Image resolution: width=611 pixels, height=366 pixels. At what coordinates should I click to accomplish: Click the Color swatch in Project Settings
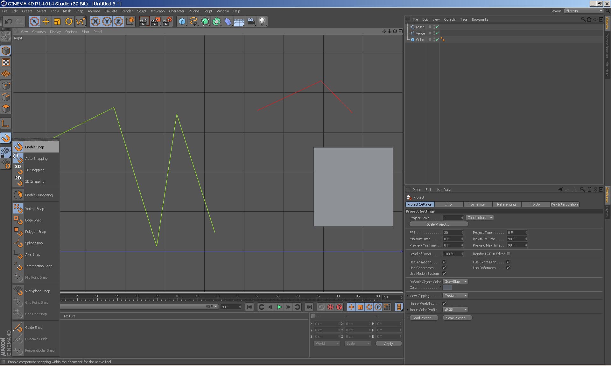[x=447, y=288]
